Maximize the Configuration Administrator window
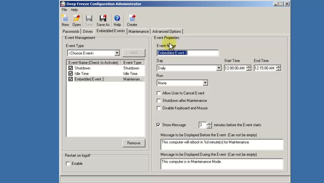The width and height of the screenshot is (324, 183). 281,4
